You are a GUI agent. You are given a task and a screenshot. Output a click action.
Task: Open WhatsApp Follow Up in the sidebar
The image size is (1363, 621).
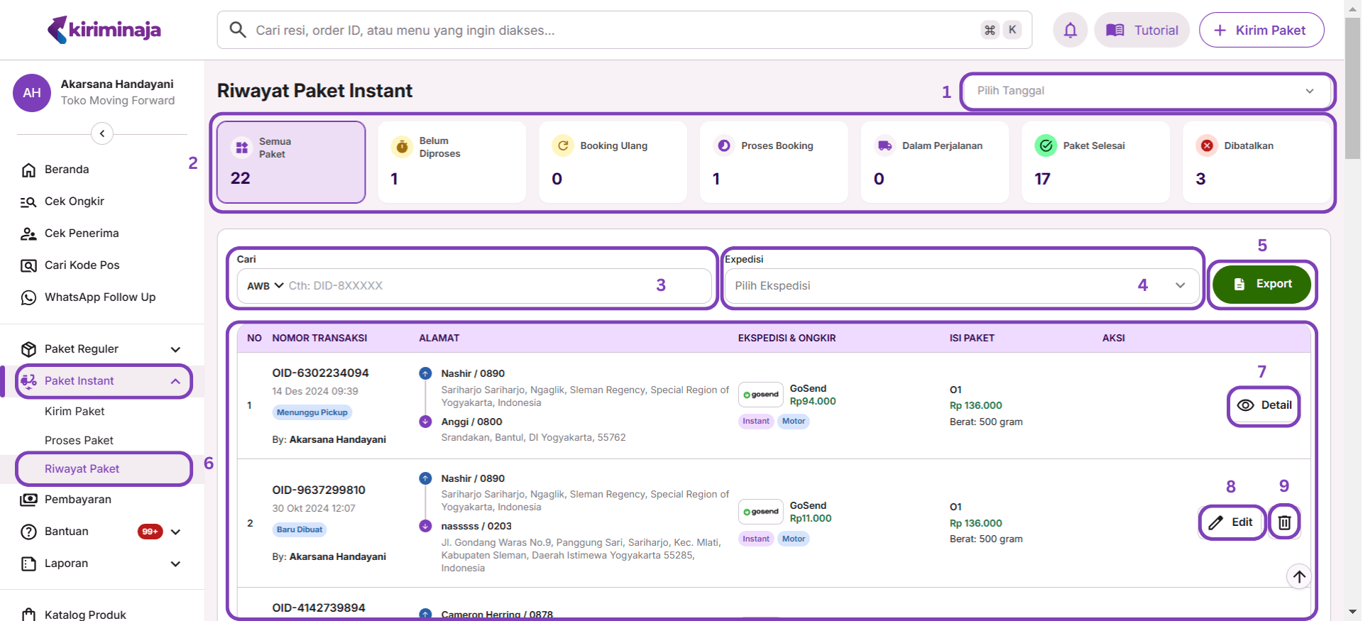[99, 297]
